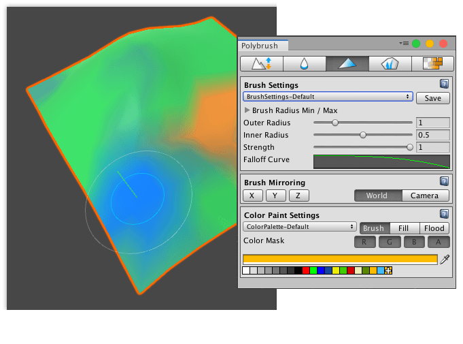463x344 pixels.
Task: Select the Prefab scatter mode icon
Action: [390, 63]
